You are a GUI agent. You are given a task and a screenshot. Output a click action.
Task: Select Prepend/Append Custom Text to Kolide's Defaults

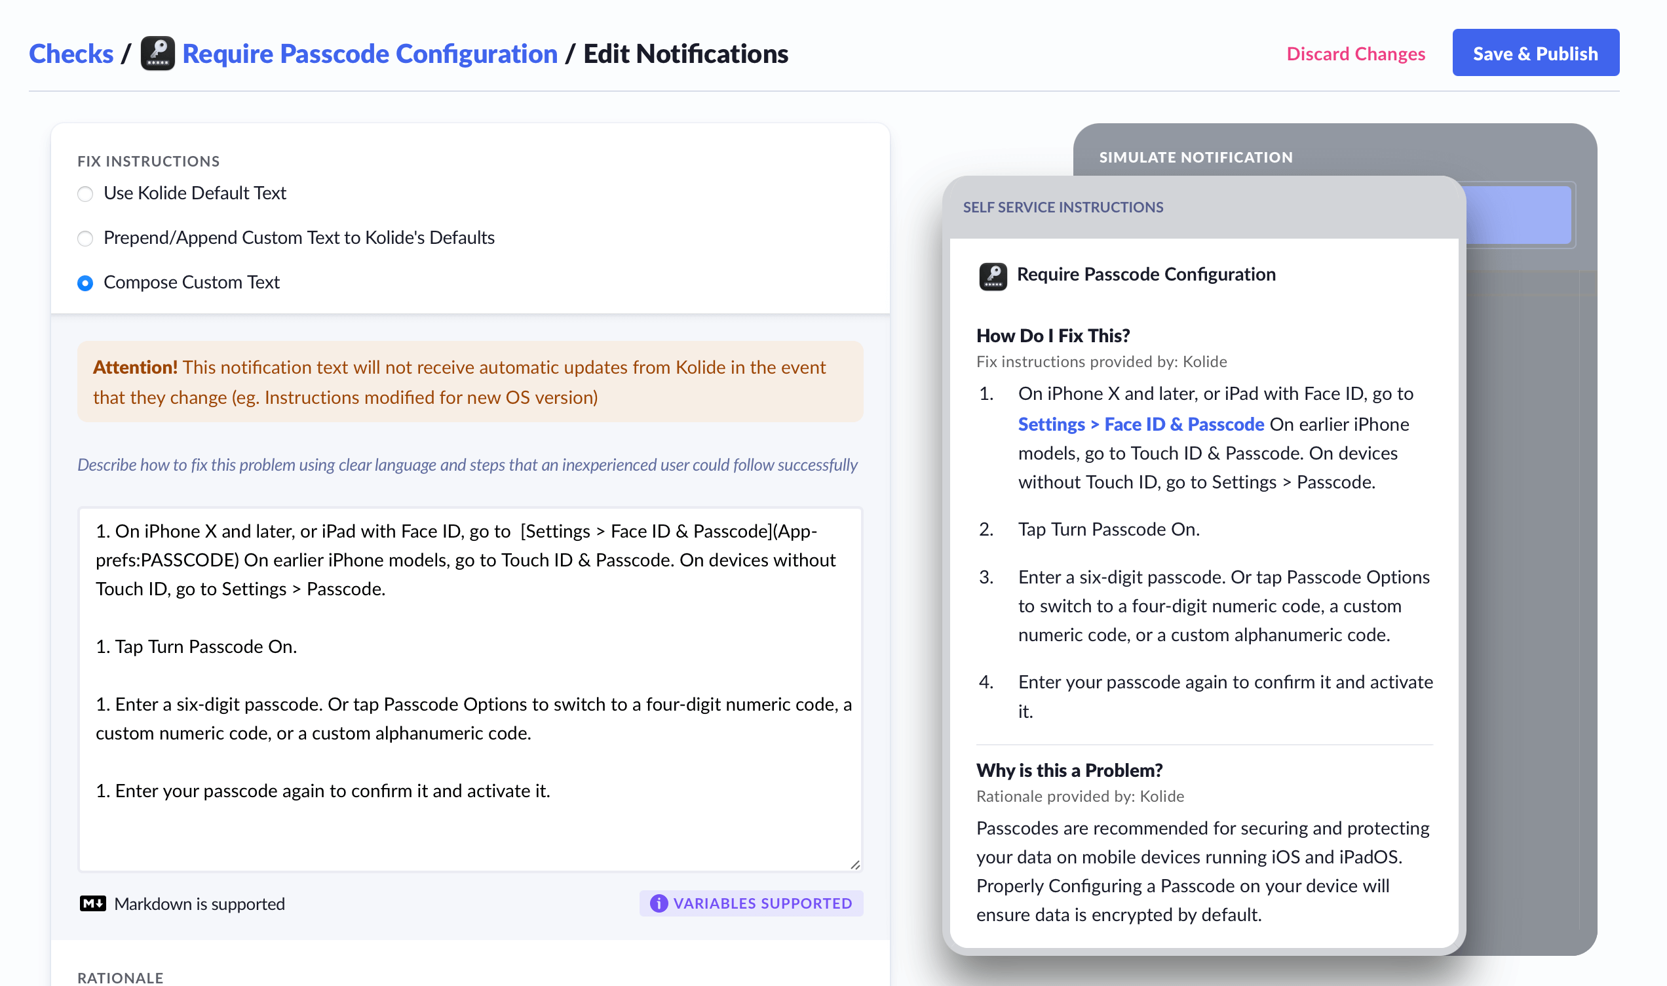85,239
